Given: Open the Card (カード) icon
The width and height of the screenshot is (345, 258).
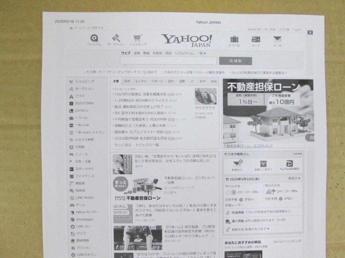Looking at the screenshot, I should (x=256, y=40).
